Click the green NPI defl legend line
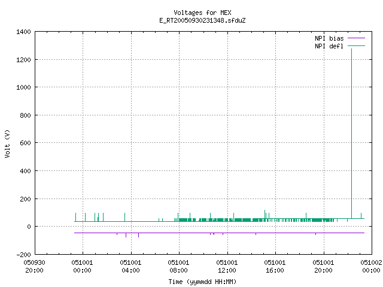Screen dimensions: 383x287 (356, 46)
